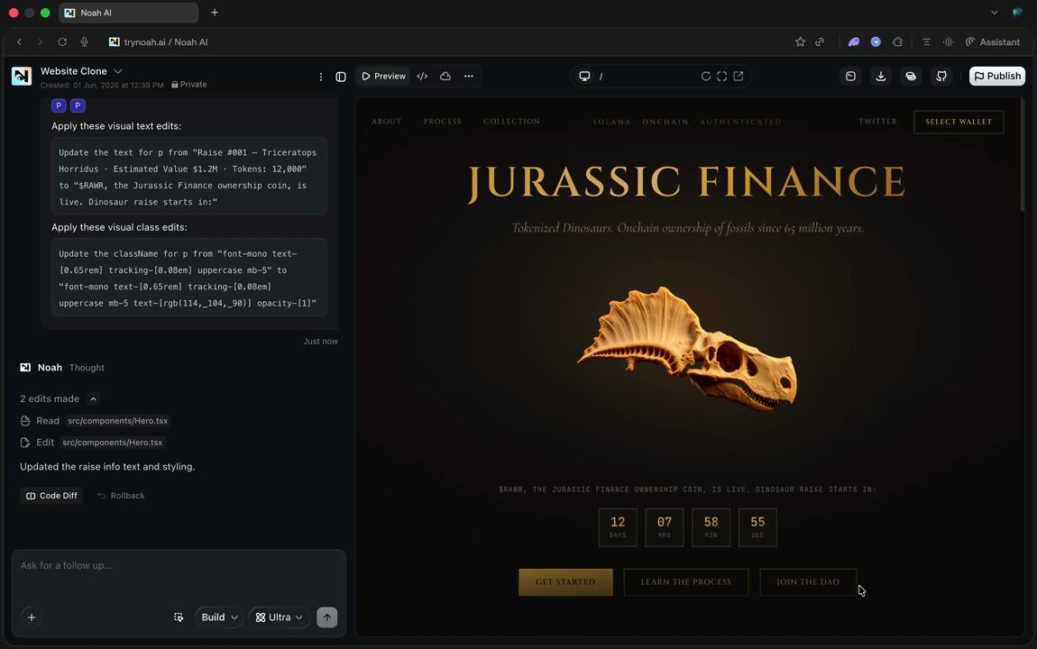Send the message with arrow button
The width and height of the screenshot is (1037, 649).
tap(326, 617)
